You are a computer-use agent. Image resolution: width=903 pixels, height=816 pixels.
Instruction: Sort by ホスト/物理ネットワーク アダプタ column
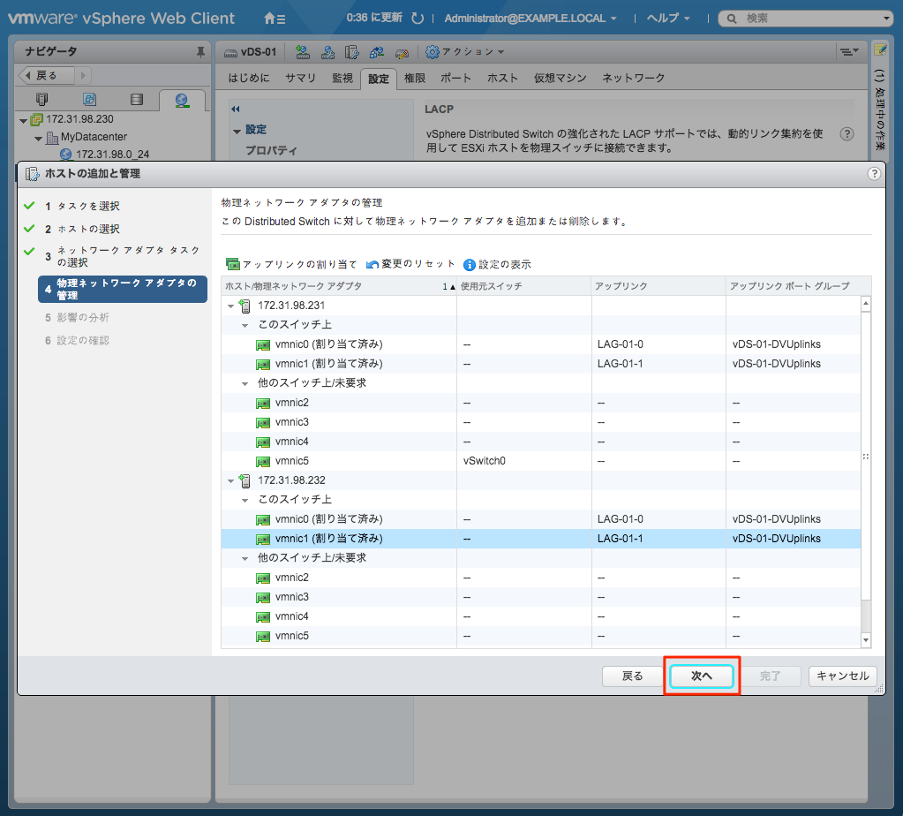click(x=339, y=286)
